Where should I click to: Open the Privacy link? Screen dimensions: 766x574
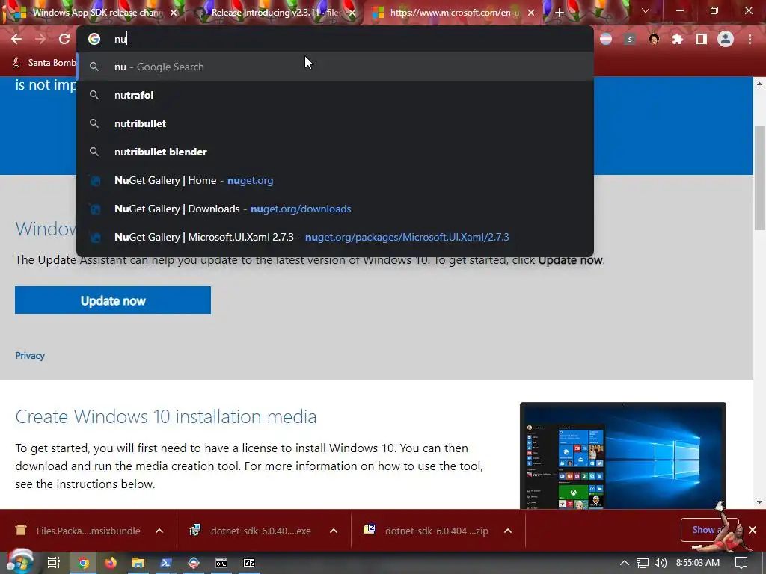coord(30,355)
